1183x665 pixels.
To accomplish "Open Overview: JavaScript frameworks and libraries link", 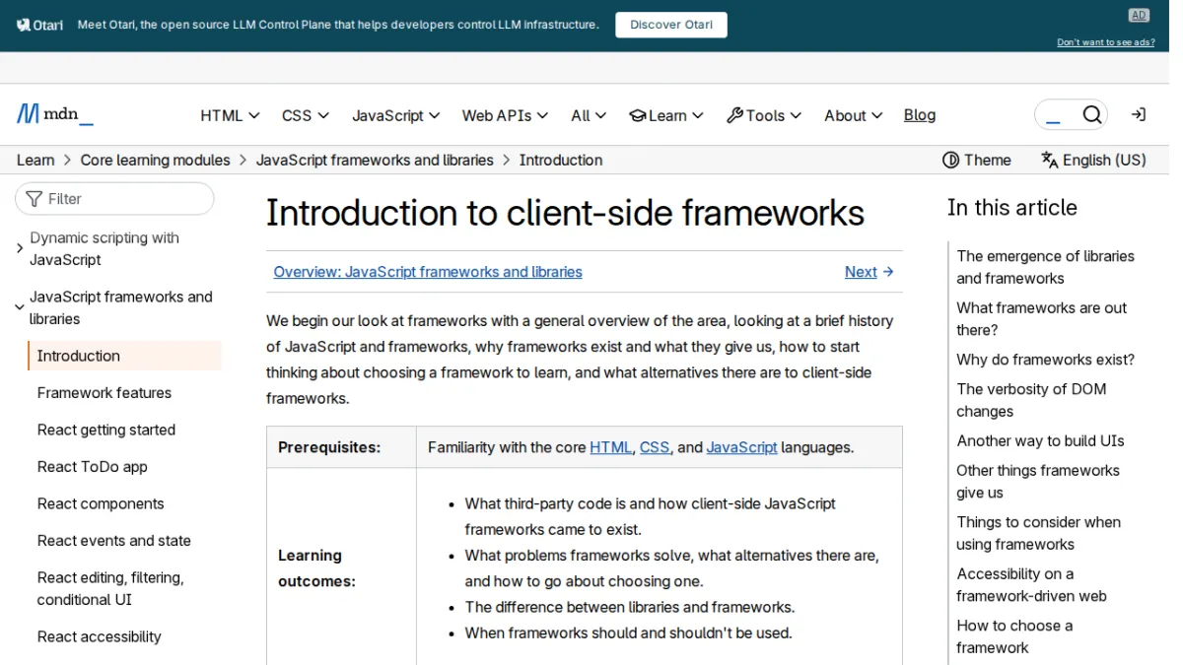I will (x=428, y=272).
